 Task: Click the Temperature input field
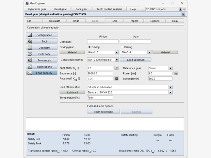pyautogui.click(x=100, y=98)
